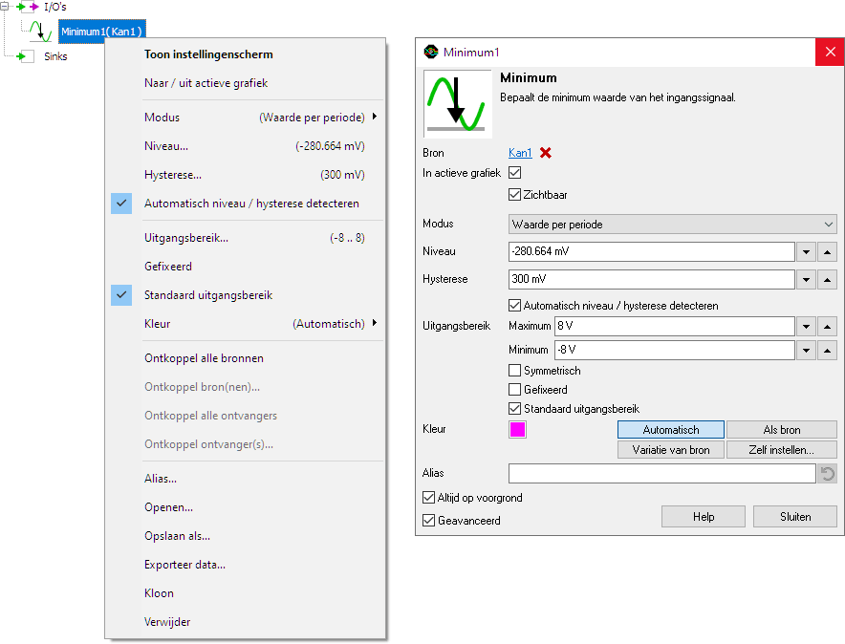Click the I/O's arrows icon in tree

(27, 7)
